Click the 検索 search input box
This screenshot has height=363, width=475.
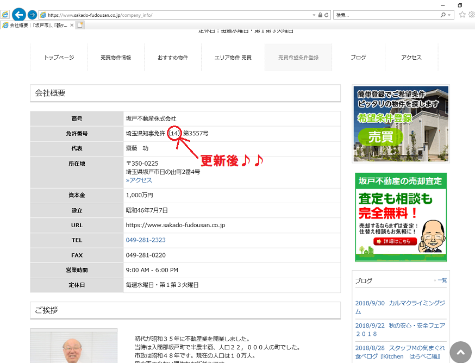(x=386, y=15)
